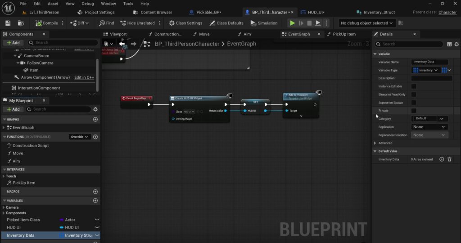
Task: Click the bookmarks icon in graph toolbar
Action: tap(106, 44)
